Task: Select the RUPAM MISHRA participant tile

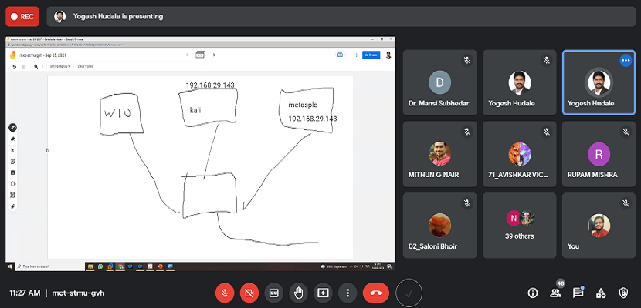Action: (x=599, y=154)
